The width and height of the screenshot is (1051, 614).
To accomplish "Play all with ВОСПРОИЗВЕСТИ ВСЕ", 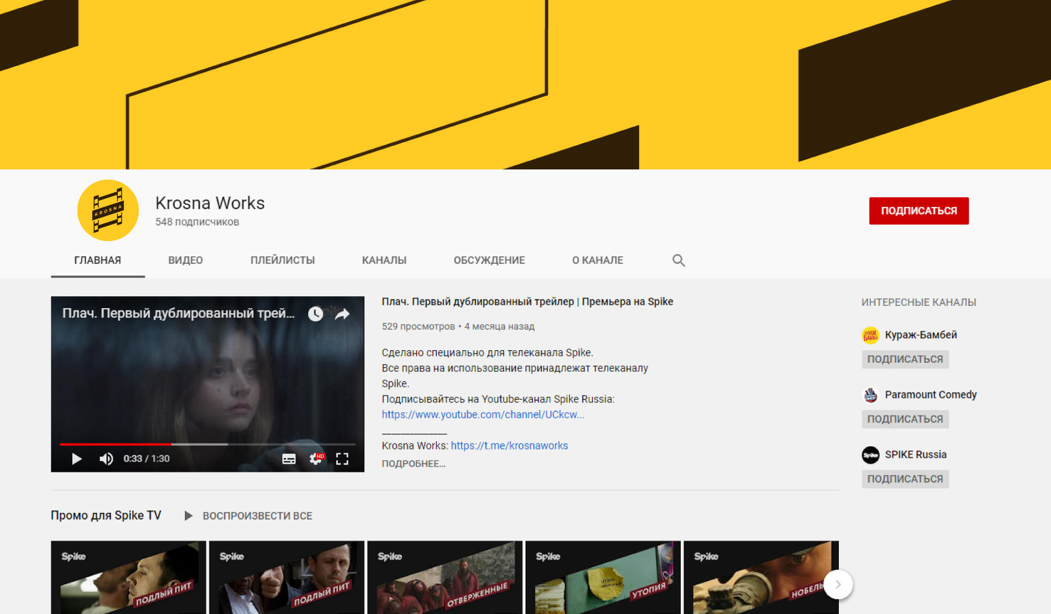I will point(249,516).
